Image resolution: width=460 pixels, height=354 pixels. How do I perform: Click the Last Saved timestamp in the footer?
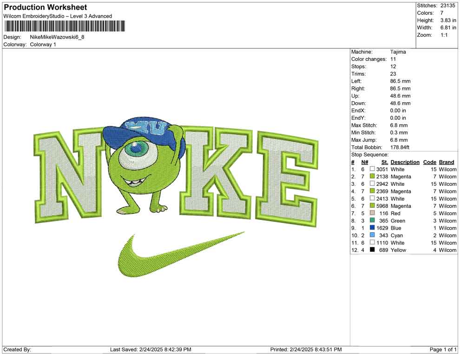[151, 349]
